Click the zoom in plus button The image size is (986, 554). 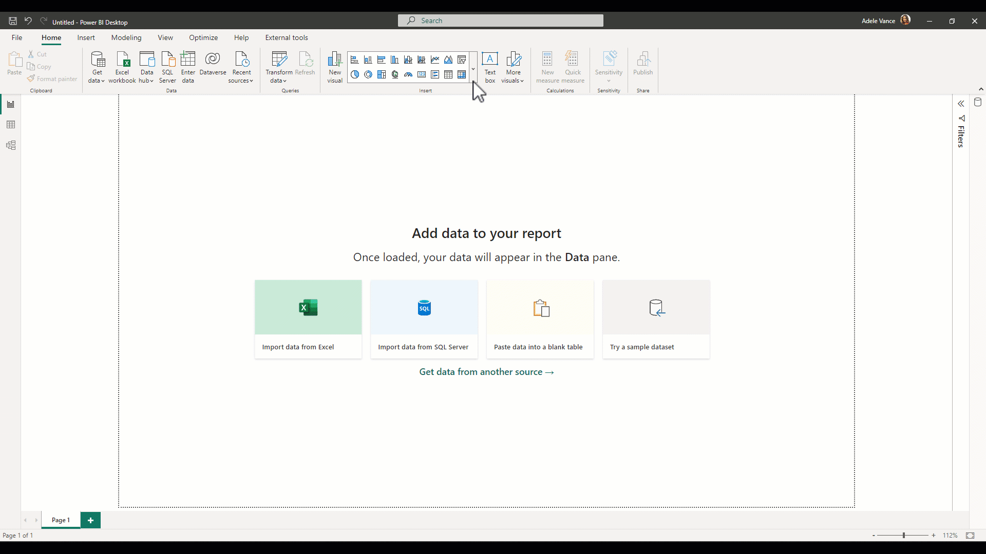click(x=934, y=536)
